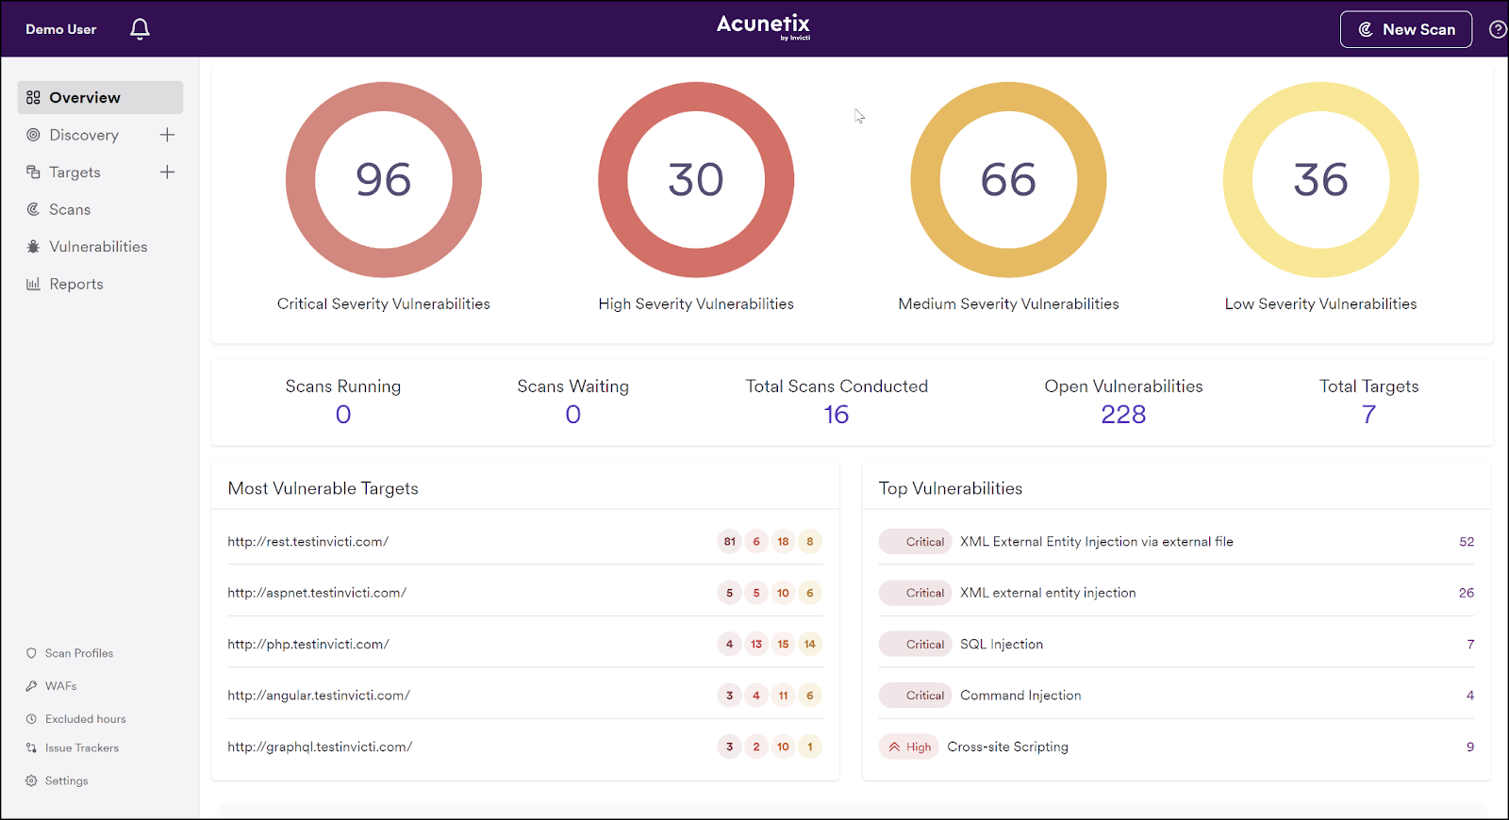Click the Targets icon in sidebar

33,172
